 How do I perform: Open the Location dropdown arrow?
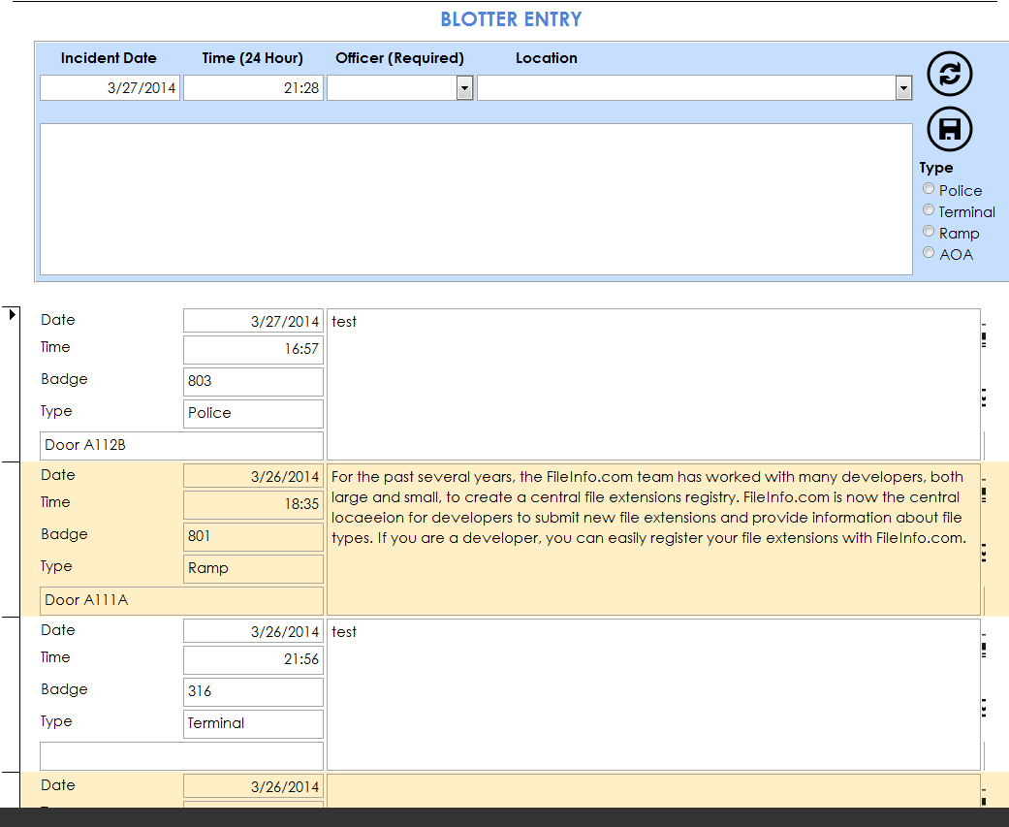point(903,88)
